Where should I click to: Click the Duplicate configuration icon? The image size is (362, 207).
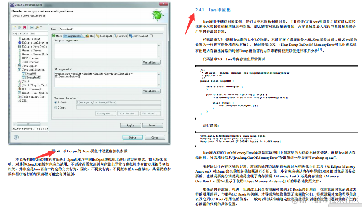(x=19, y=27)
